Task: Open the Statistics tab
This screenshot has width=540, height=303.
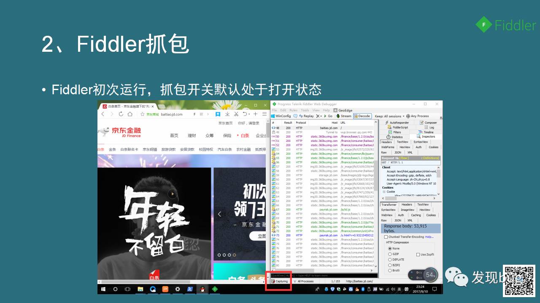Action: coord(394,137)
